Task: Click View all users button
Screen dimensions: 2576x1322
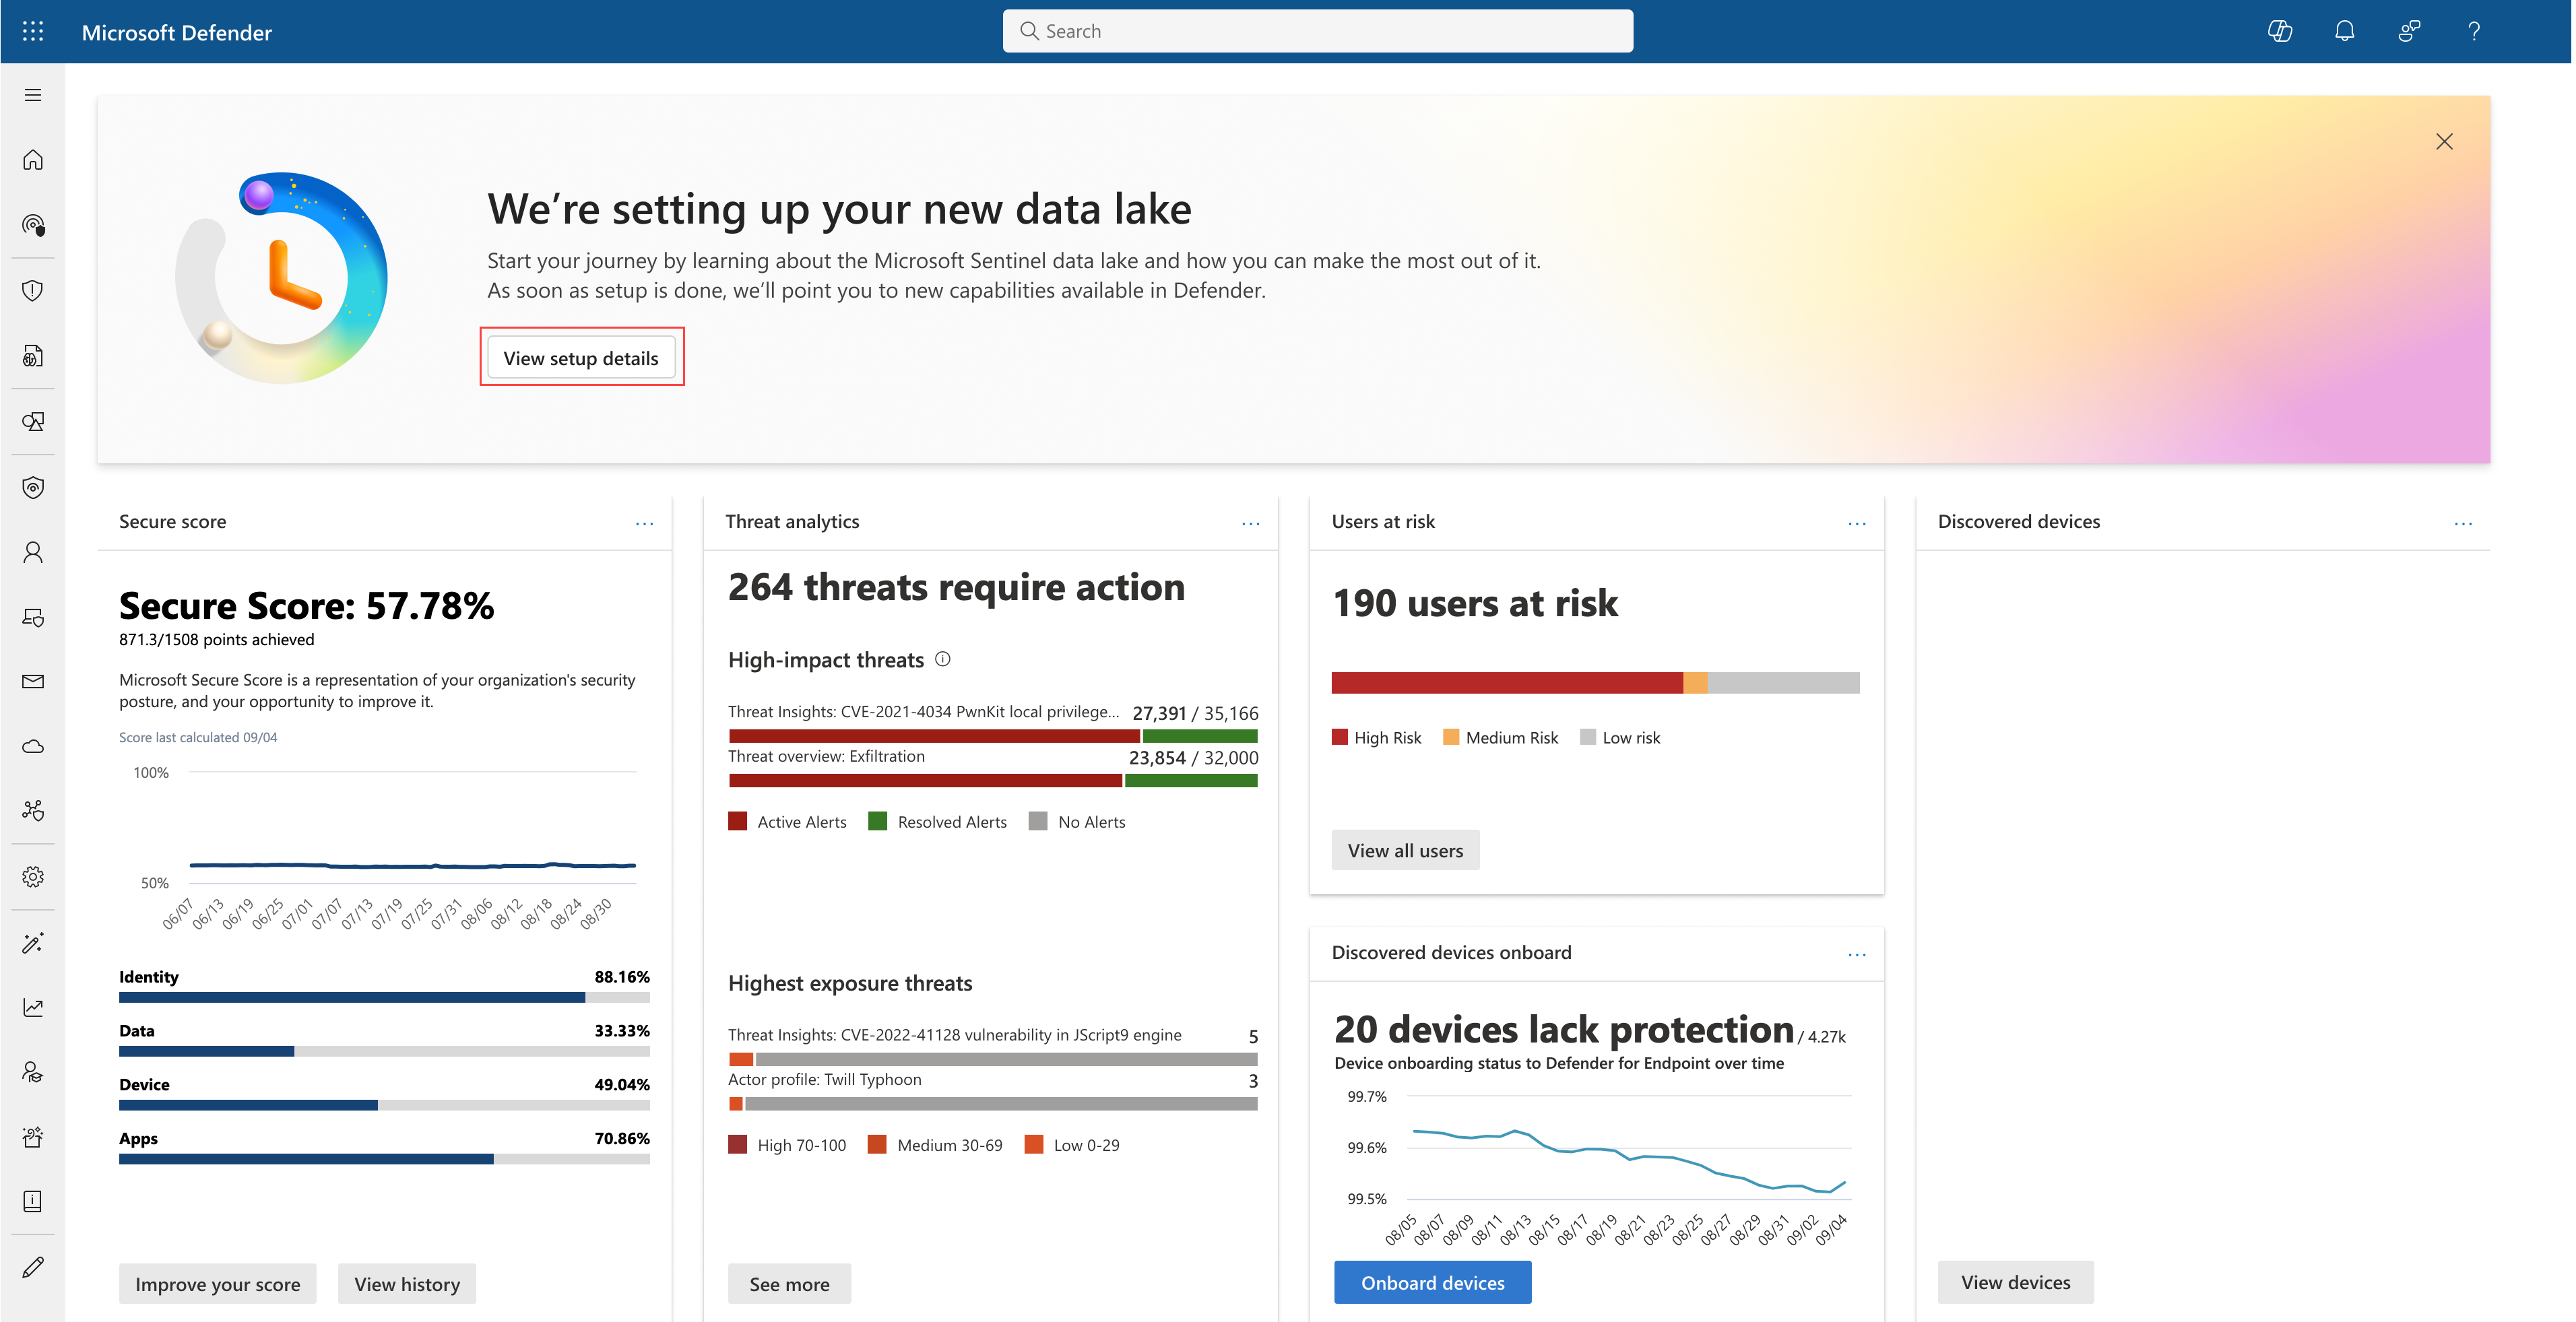Action: (1405, 850)
